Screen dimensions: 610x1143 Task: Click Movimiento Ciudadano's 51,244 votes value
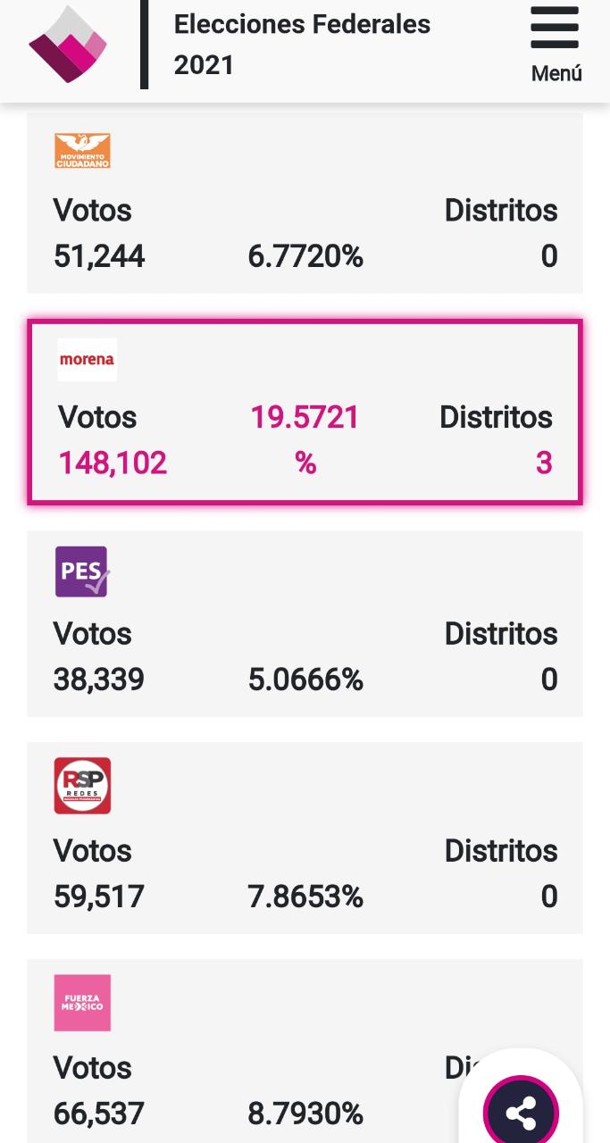coord(99,257)
